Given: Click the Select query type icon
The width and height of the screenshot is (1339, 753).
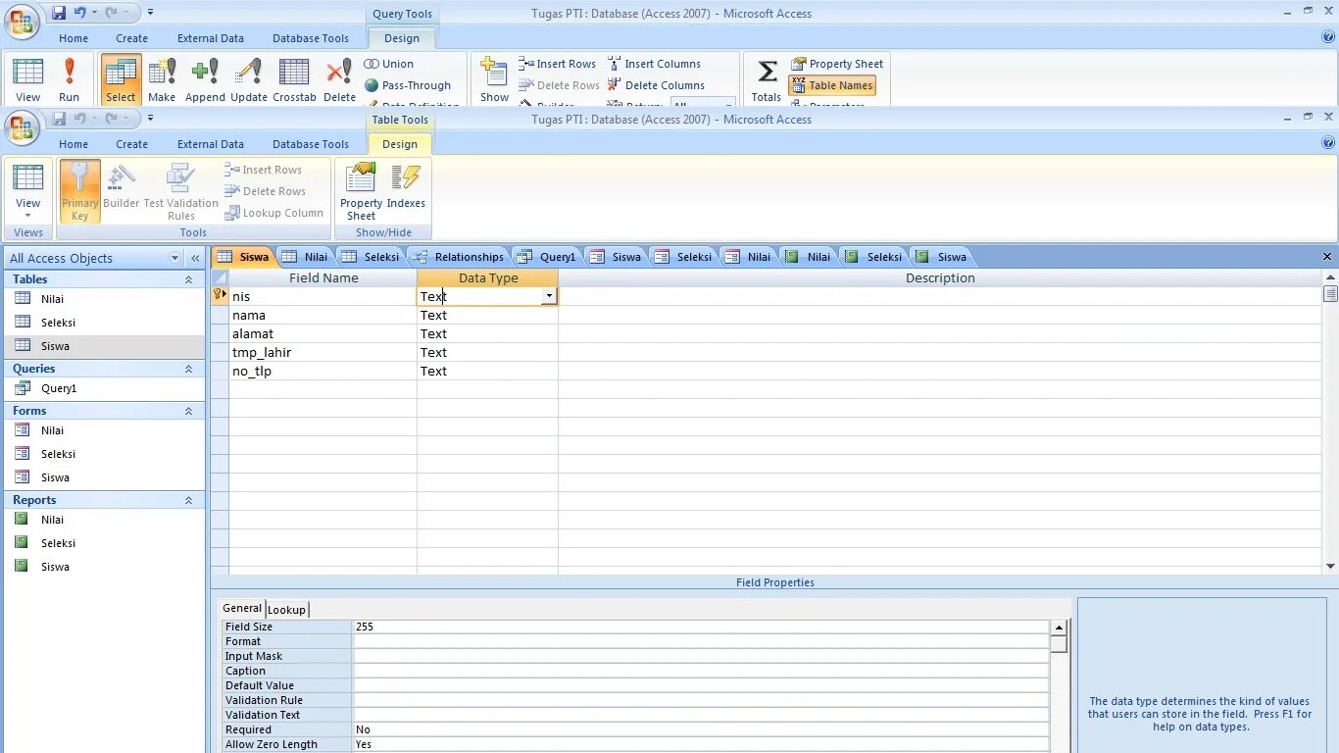Looking at the screenshot, I should (x=121, y=79).
